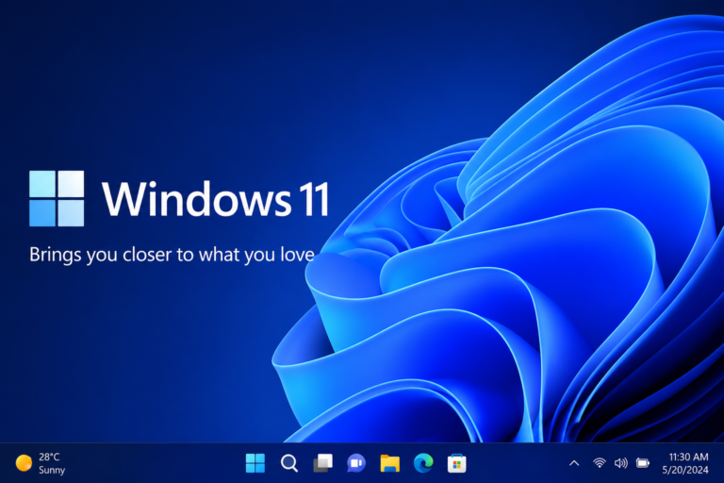Click the 28°C temperature reading
Image resolution: width=724 pixels, height=483 pixels.
click(x=49, y=457)
